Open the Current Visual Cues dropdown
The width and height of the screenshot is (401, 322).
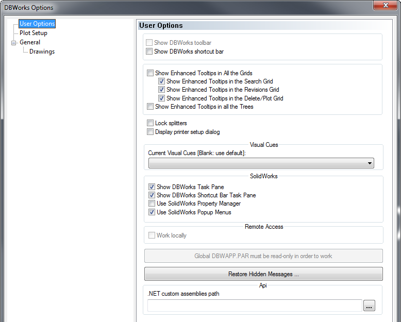(261, 163)
